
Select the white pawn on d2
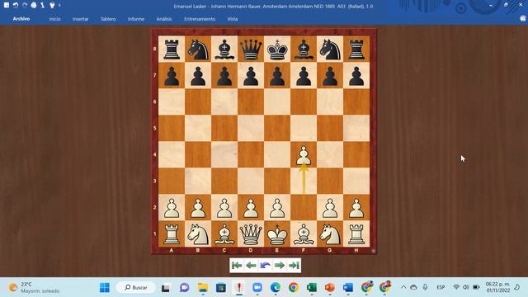click(251, 208)
